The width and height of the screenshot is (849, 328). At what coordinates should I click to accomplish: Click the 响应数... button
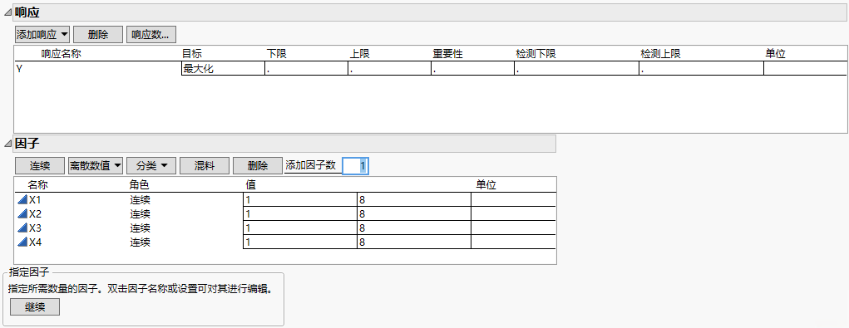[151, 35]
